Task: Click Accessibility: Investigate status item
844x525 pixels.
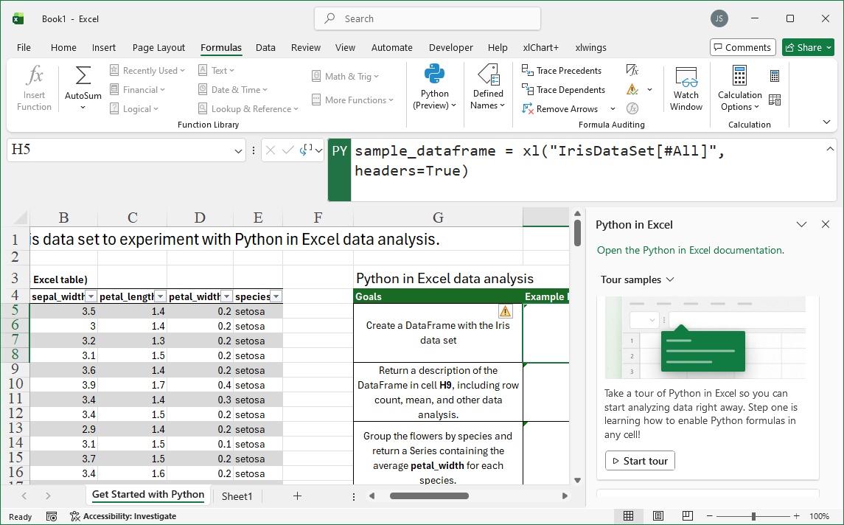Action: (123, 516)
